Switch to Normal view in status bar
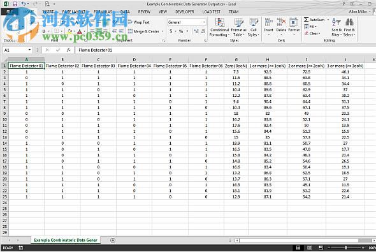Image resolution: width=376 pixels, height=252 pixels. (298, 248)
